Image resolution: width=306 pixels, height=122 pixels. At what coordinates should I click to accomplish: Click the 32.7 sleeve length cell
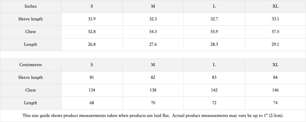(x=214, y=19)
